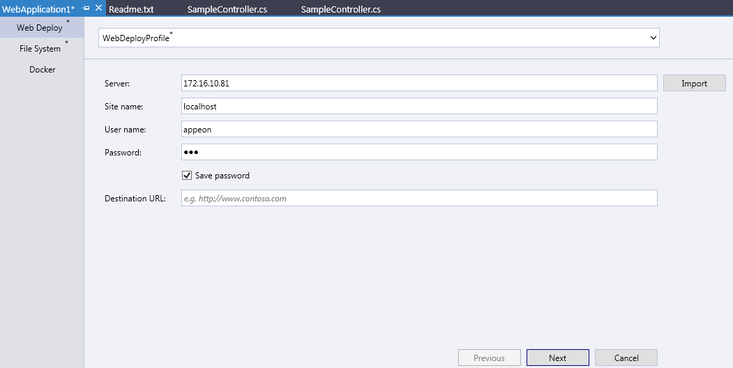
Task: Click into the Site name field
Action: (x=418, y=106)
